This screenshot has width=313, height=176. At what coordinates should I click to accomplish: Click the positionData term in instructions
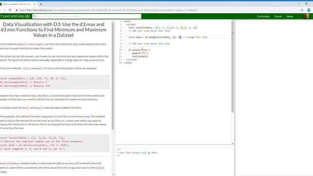[x=11, y=163]
